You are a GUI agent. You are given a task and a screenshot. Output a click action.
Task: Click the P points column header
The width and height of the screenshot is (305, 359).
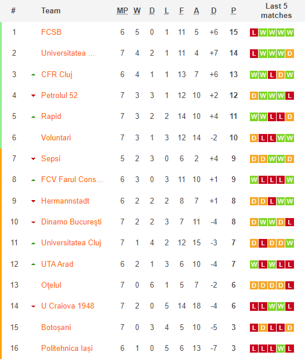233,11
